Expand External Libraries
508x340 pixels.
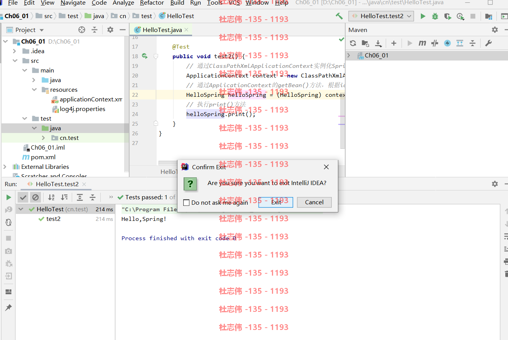[x=5, y=167]
